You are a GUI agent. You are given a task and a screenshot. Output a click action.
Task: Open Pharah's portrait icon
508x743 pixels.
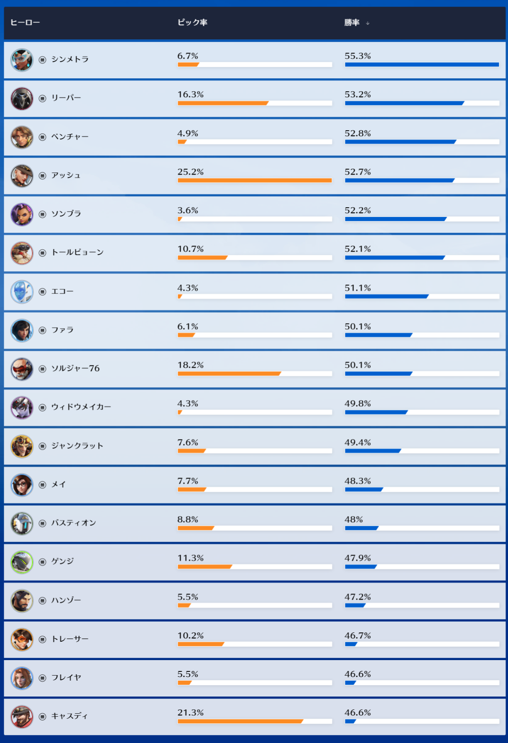22,330
